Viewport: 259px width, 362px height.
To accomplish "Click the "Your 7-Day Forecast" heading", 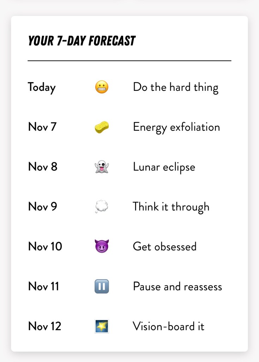I will (82, 41).
